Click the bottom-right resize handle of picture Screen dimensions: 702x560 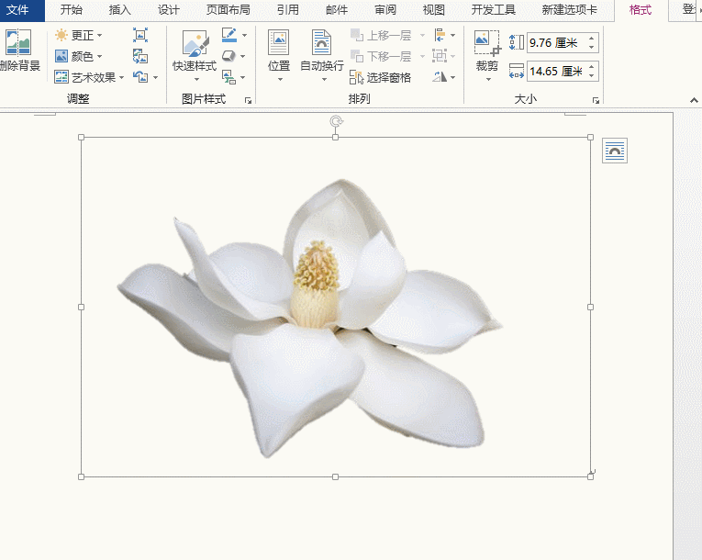[591, 476]
